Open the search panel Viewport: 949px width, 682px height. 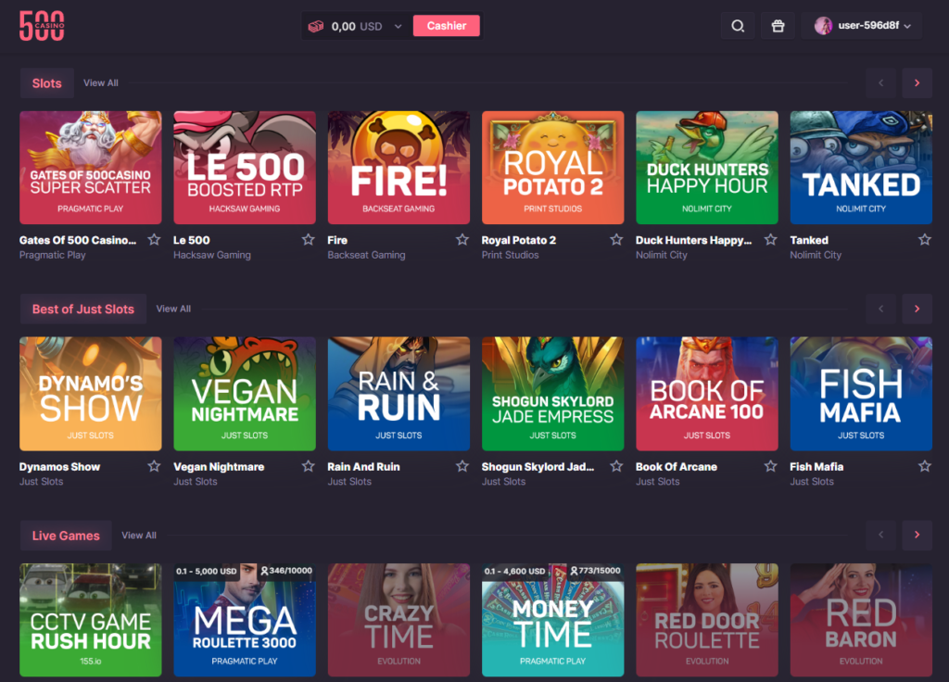(738, 25)
